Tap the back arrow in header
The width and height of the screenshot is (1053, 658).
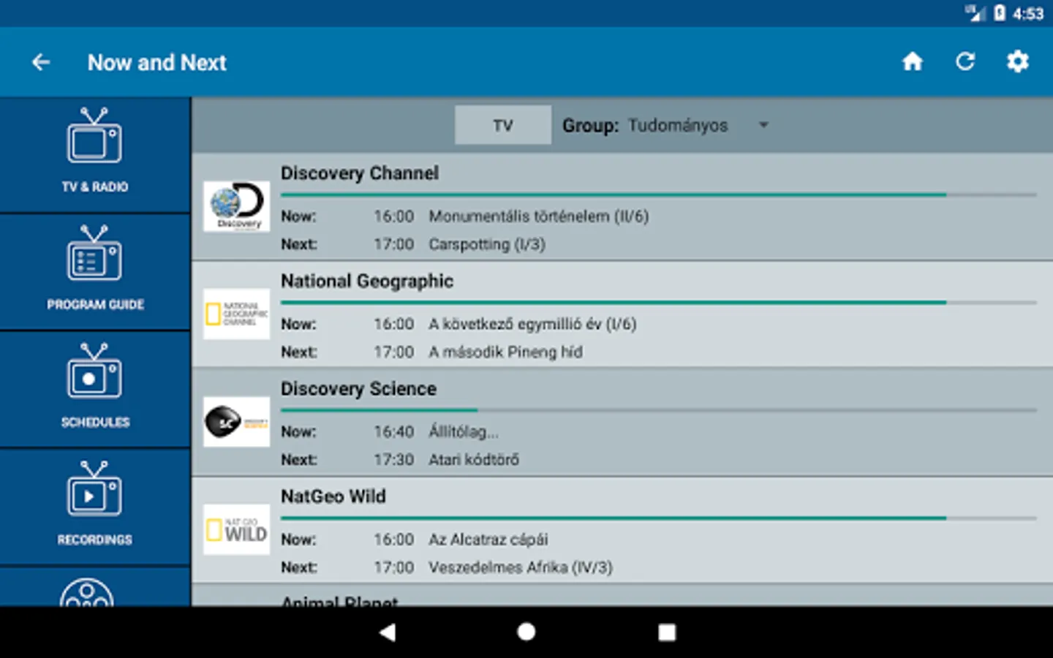tap(41, 62)
